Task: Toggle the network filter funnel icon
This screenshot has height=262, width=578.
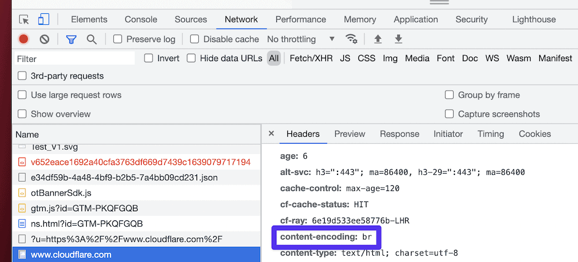Action: click(71, 39)
